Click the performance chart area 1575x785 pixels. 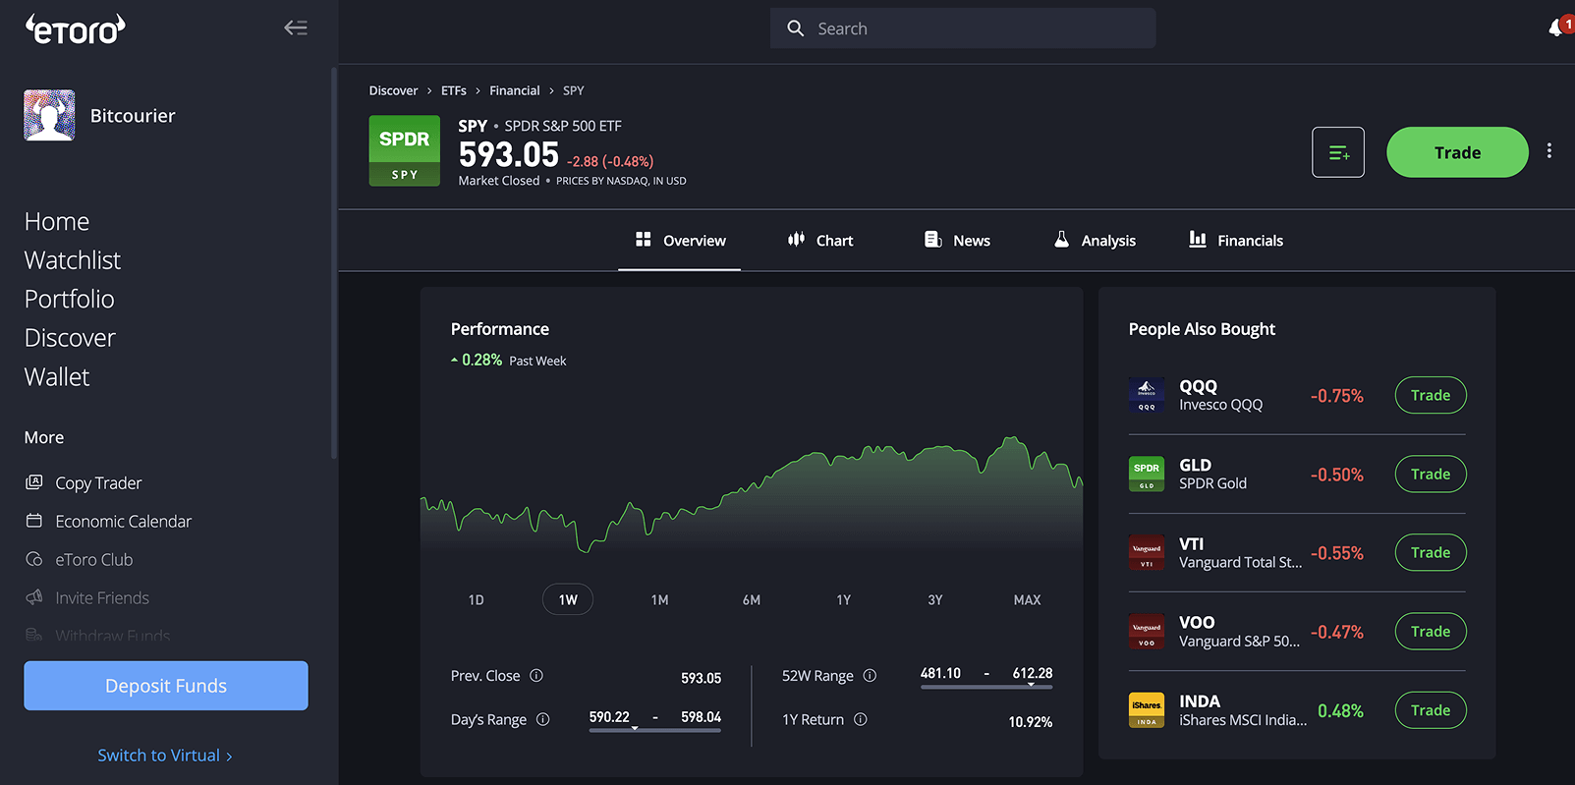752,496
